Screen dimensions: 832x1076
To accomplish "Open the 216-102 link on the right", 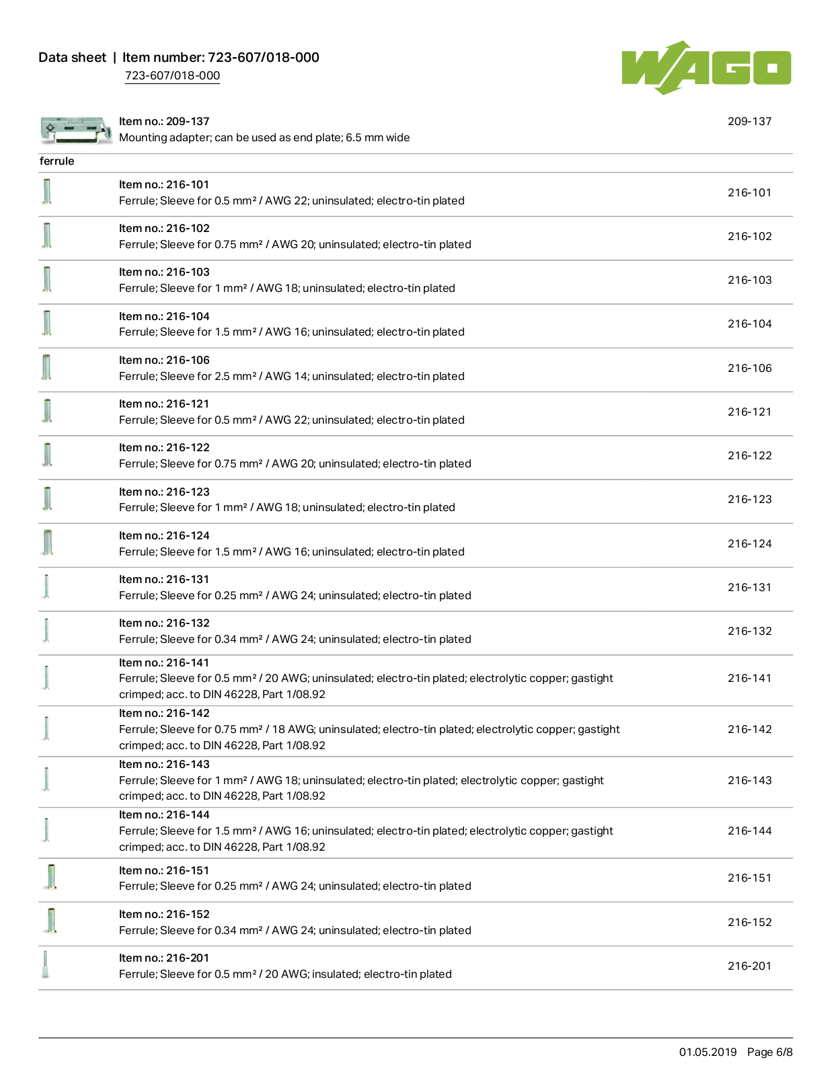I will [749, 236].
